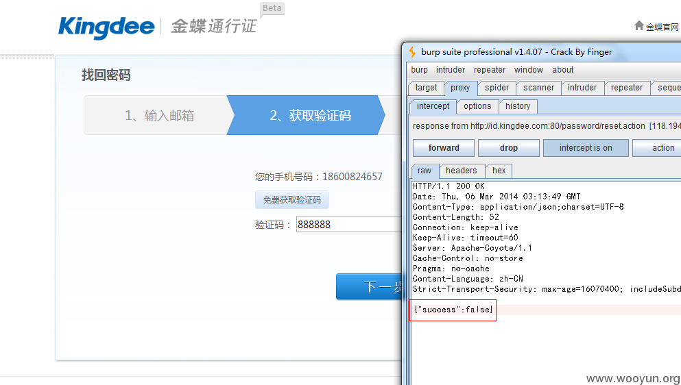Click step 1、输入邮箱
This screenshot has height=385, width=681.
[159, 116]
